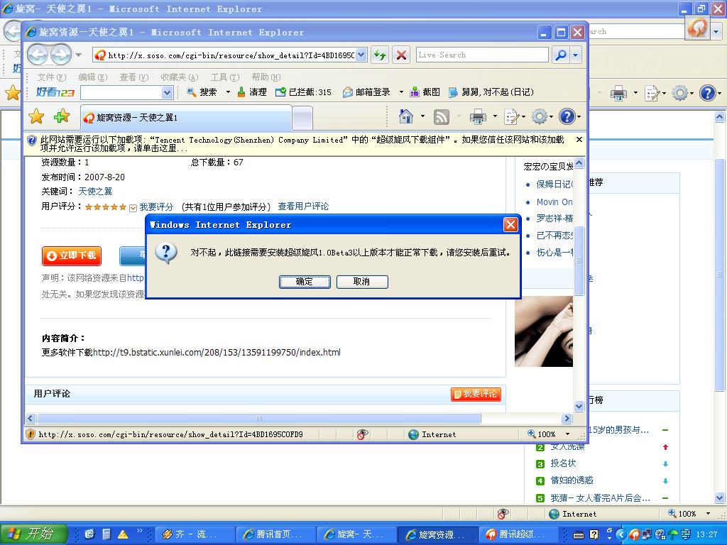Click the security shield icon in front status bar

tap(30, 434)
